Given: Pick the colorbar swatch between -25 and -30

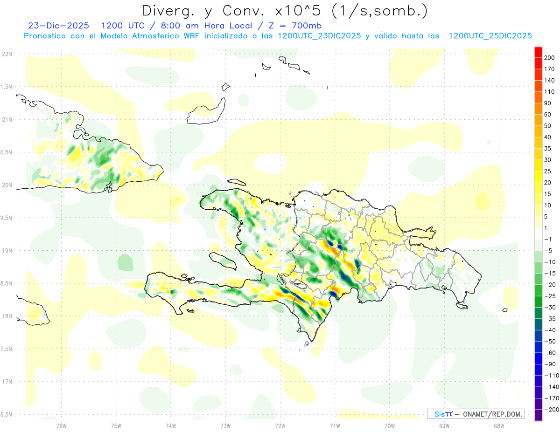Looking at the screenshot, I should coord(538,302).
